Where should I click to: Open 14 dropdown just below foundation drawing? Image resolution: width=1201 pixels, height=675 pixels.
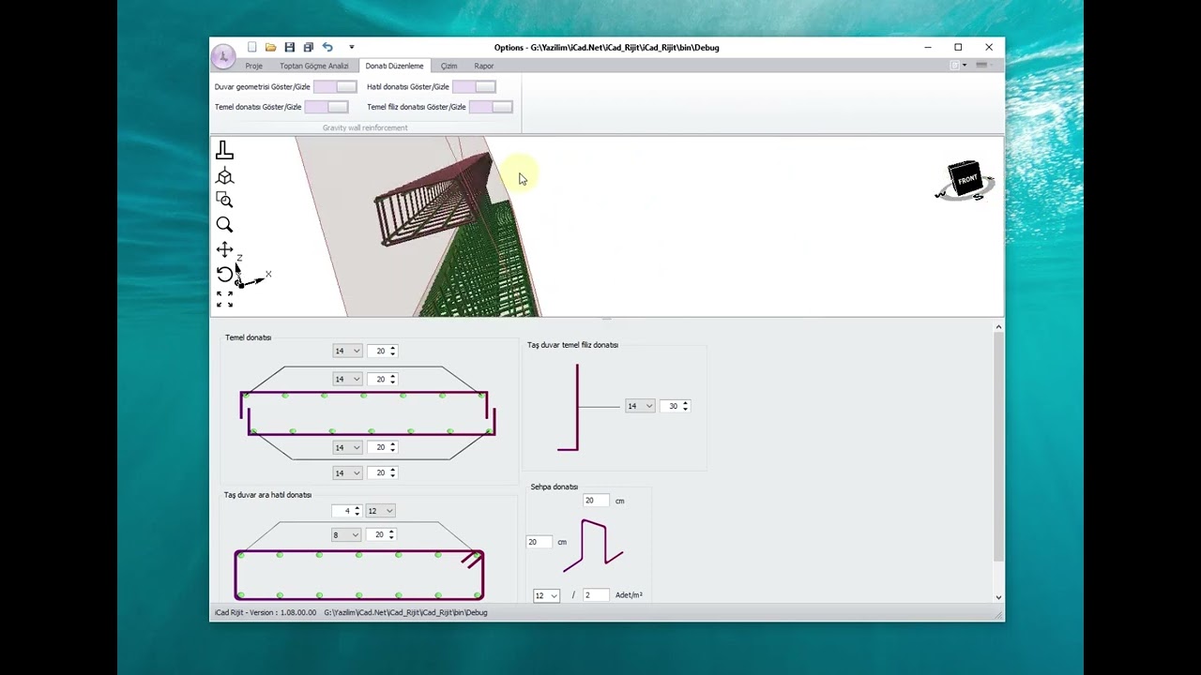(347, 447)
